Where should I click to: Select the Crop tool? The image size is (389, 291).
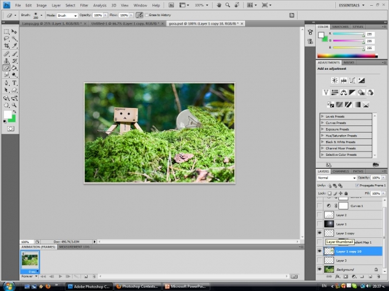[6, 45]
